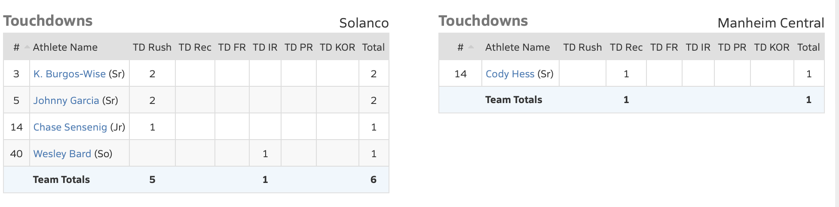Sort Solanco table by TD FR
This screenshot has height=207, width=839.
coord(232,47)
